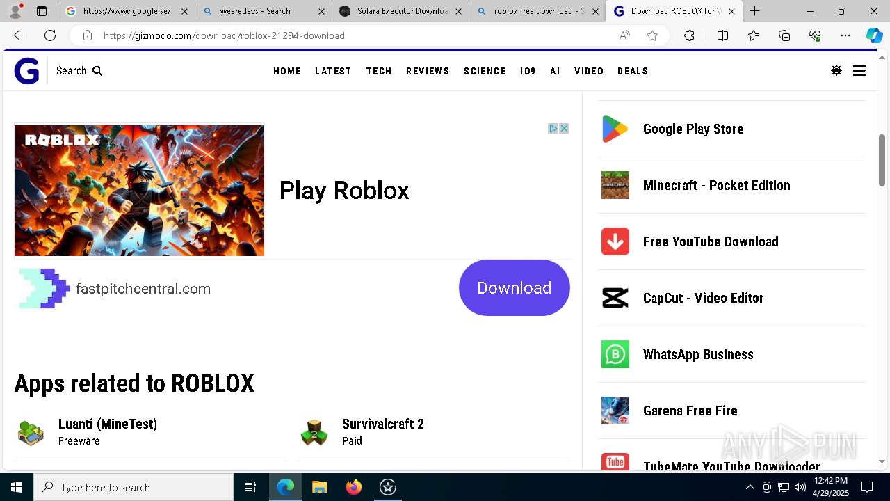The image size is (890, 501).
Task: Click the Play Roblox ad title
Action: click(x=344, y=191)
